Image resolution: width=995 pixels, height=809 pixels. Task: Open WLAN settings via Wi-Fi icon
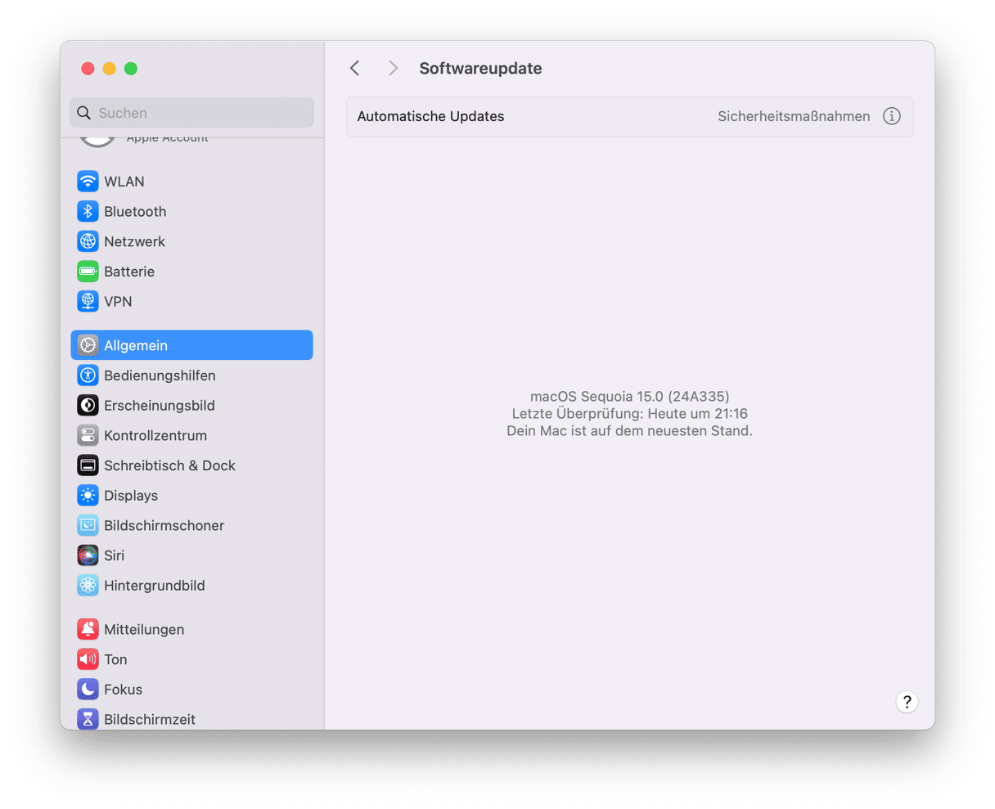[x=88, y=182]
